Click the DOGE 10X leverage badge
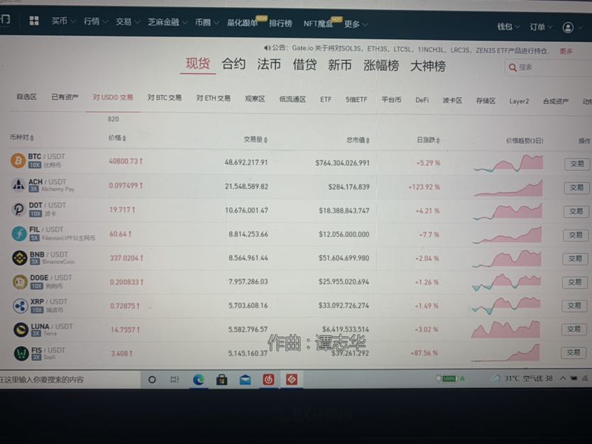 pos(37,286)
